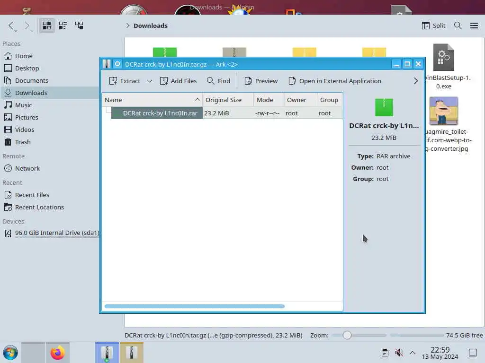485x363 pixels.
Task: Click the Downloads breadcrumb in location bar
Action: [x=150, y=26]
